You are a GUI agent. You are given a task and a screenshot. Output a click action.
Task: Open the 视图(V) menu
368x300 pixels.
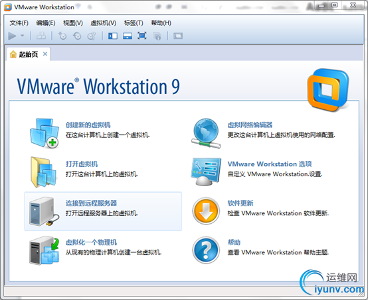pyautogui.click(x=73, y=23)
